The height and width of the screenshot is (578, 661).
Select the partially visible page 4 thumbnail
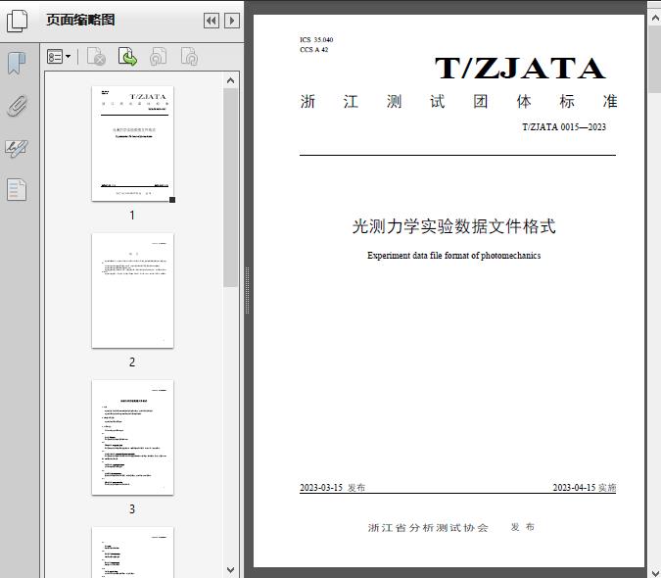pos(132,553)
